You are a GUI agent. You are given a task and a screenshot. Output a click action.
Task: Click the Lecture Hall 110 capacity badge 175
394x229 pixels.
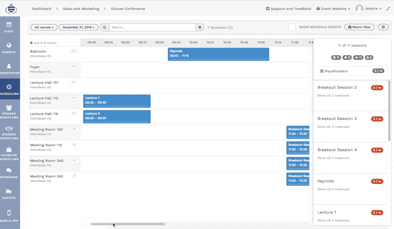(73, 98)
